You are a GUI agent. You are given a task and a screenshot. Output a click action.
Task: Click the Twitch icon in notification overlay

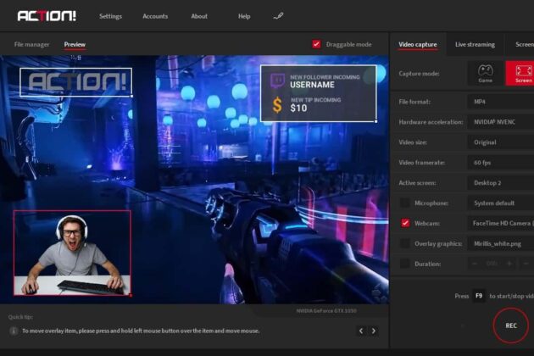click(277, 81)
